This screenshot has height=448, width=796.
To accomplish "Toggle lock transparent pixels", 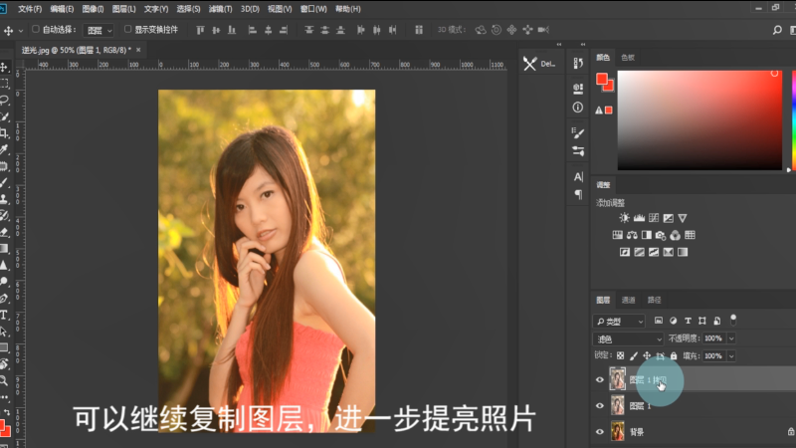I will coord(620,356).
